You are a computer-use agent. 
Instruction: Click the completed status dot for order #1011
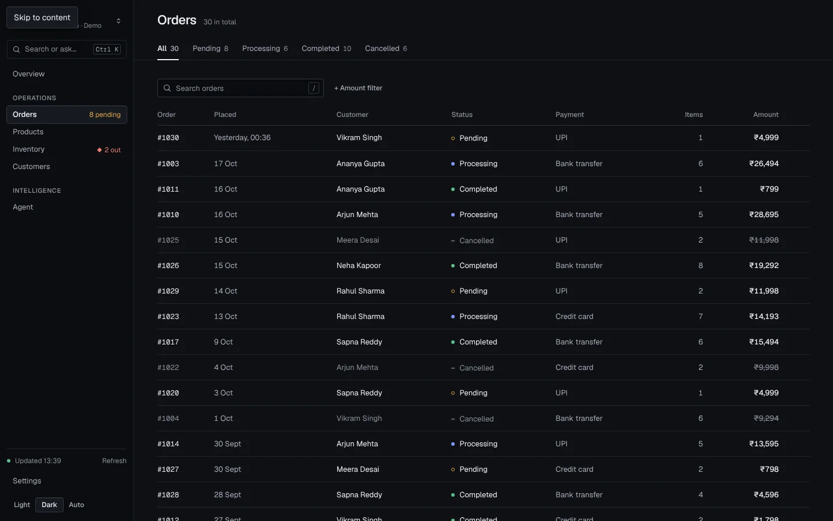pyautogui.click(x=453, y=189)
